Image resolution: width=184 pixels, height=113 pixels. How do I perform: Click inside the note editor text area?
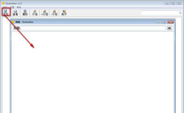click(x=93, y=72)
